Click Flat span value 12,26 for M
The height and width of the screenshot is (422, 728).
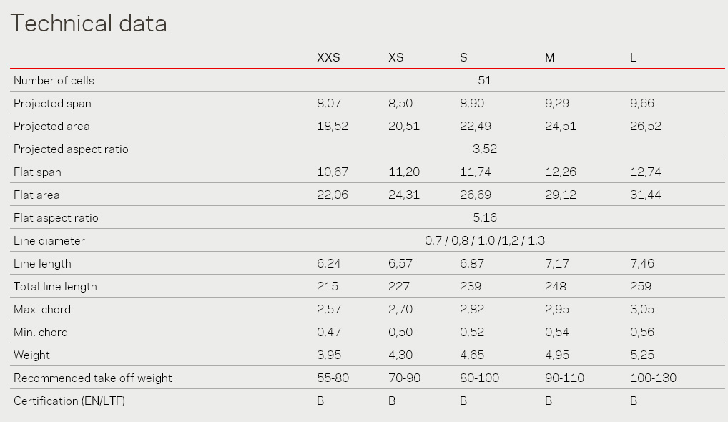[x=561, y=172]
